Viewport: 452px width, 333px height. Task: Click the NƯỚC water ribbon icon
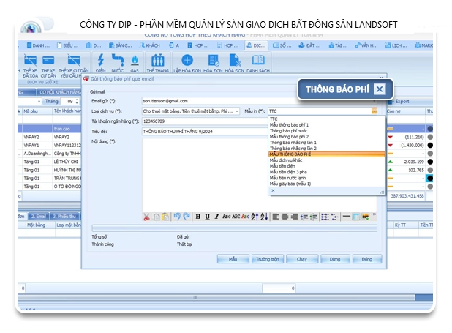[x=117, y=61]
